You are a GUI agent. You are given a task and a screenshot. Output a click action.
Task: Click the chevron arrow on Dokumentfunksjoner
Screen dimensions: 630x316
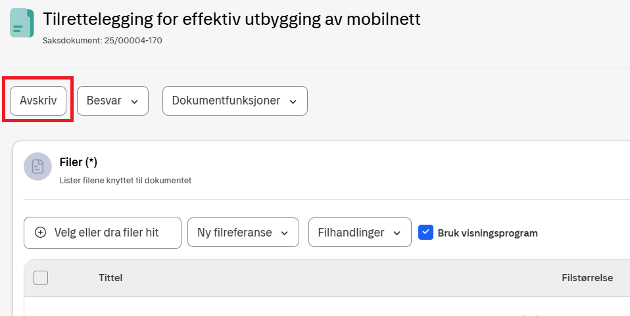coord(293,101)
